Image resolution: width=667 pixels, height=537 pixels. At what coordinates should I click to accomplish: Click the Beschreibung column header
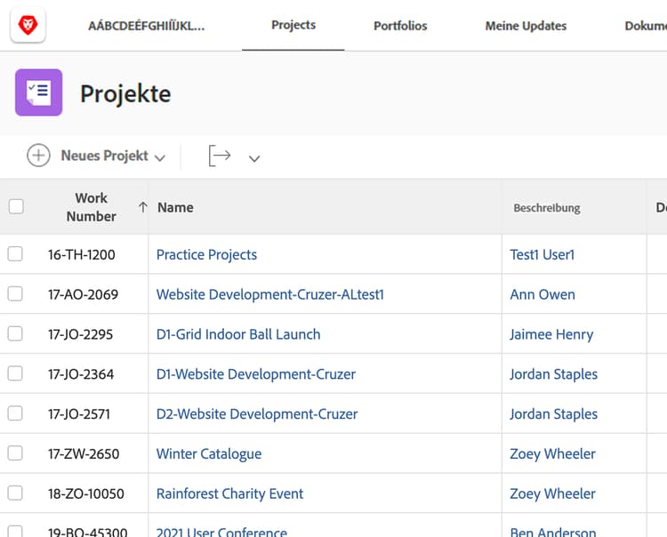pos(546,208)
